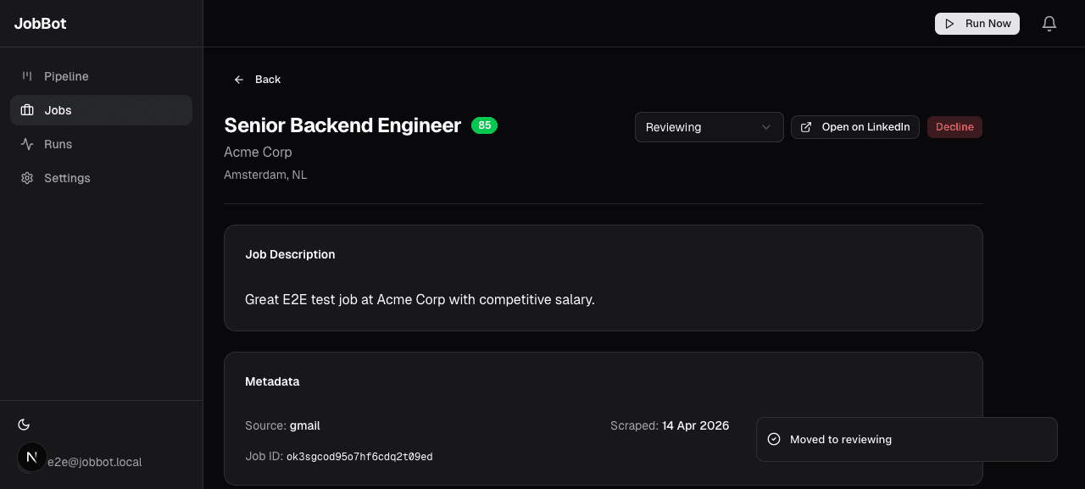Switch to the Jobs sidebar entry

[x=58, y=110]
